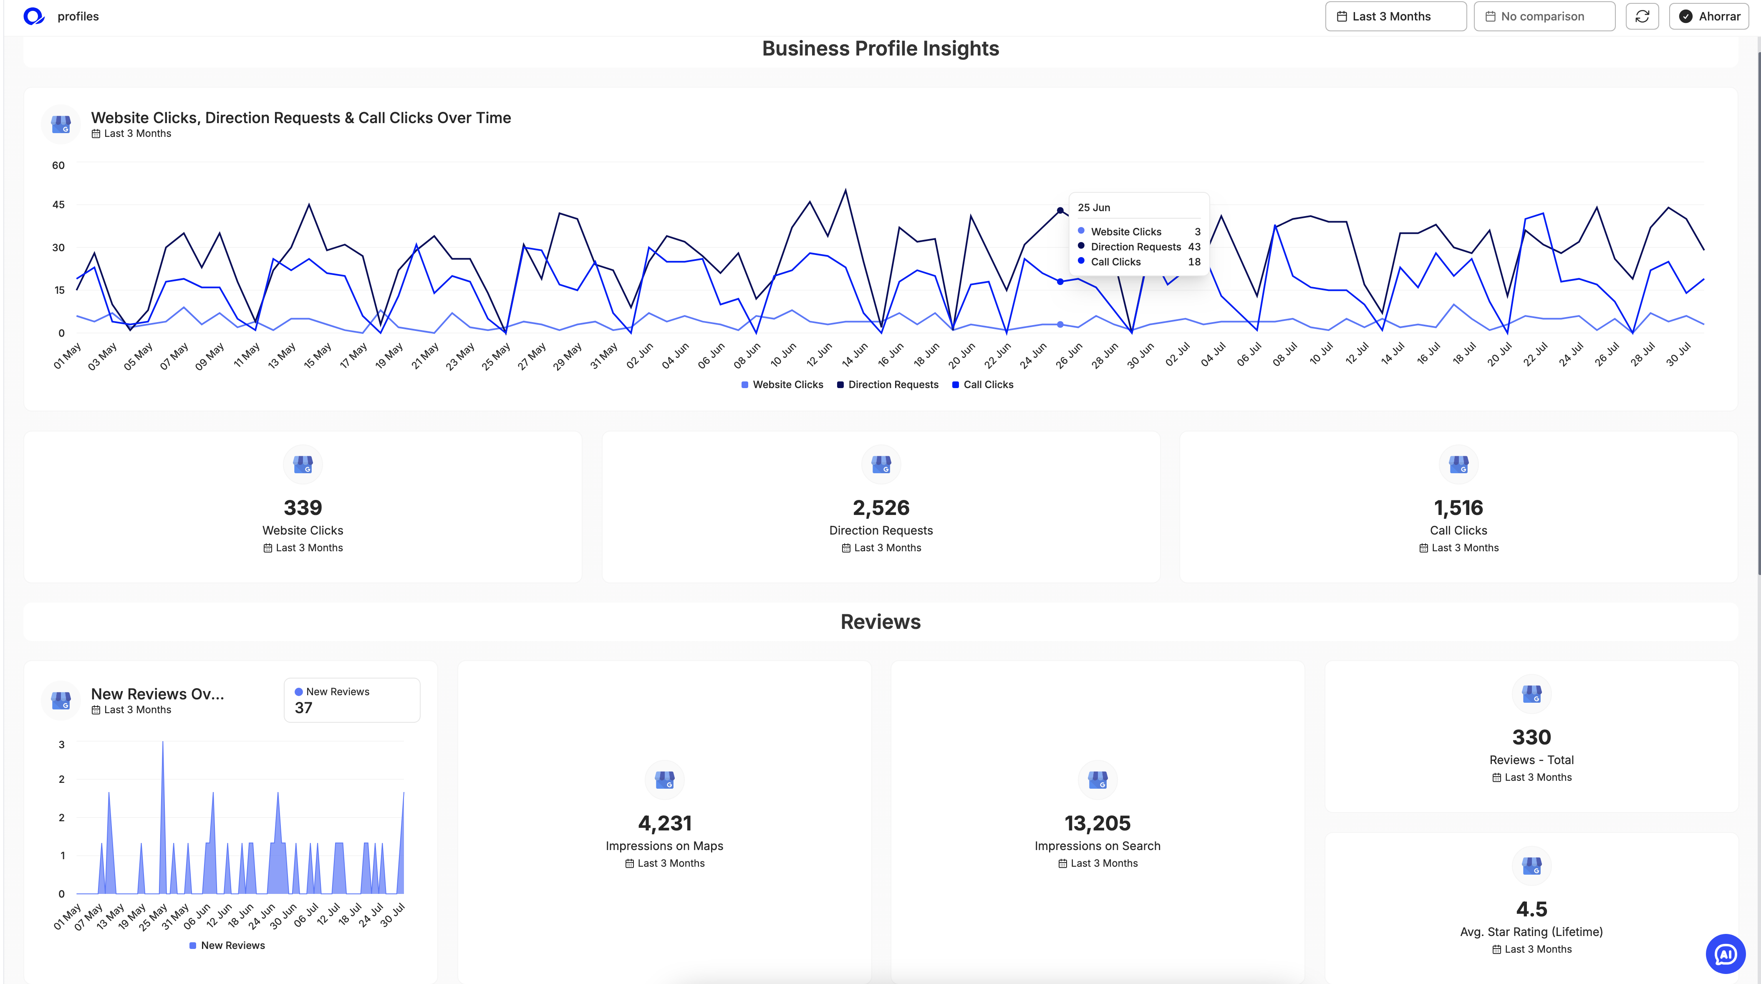Screen dimensions: 1761x984
Task: Click Google Business icon above Direction Requests card
Action: 880,464
